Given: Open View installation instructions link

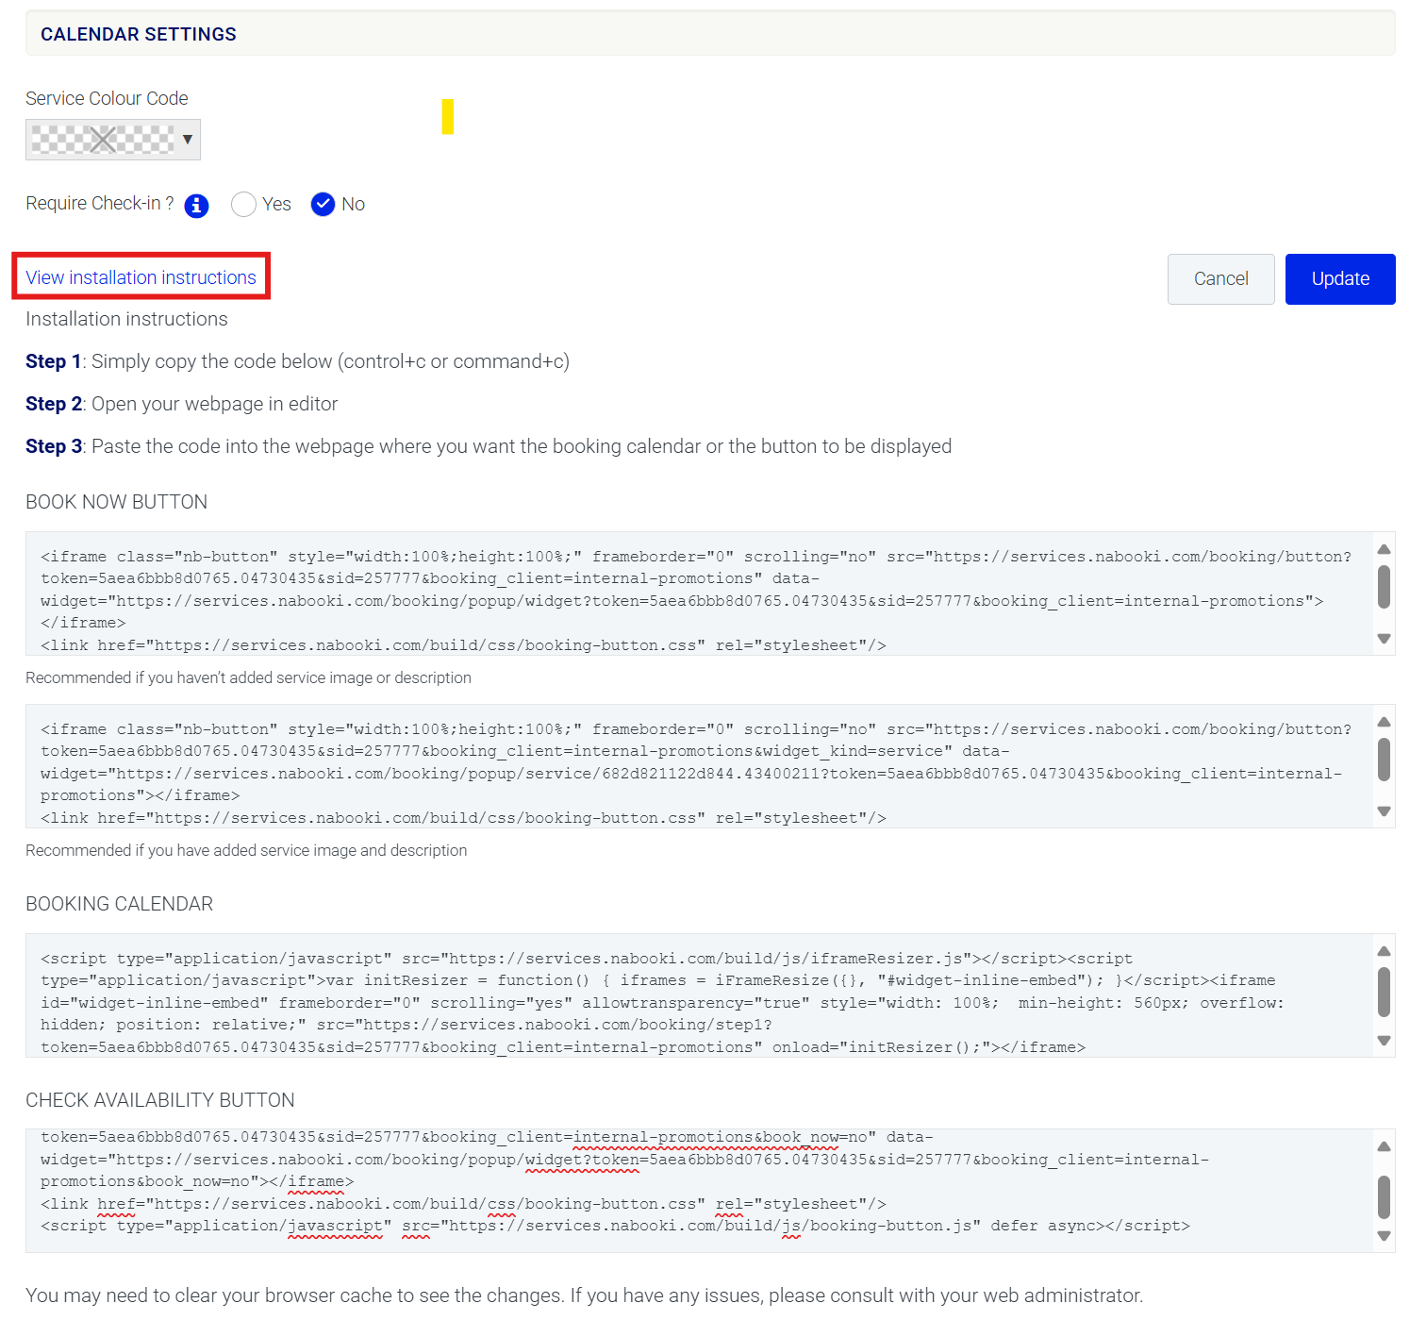Looking at the screenshot, I should pos(141,277).
